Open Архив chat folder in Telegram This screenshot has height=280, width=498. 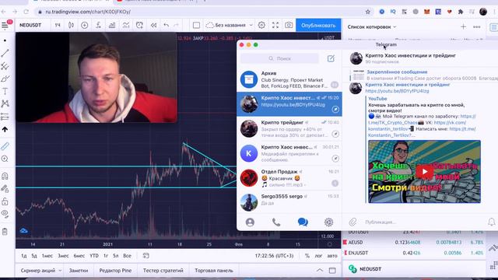(289, 79)
